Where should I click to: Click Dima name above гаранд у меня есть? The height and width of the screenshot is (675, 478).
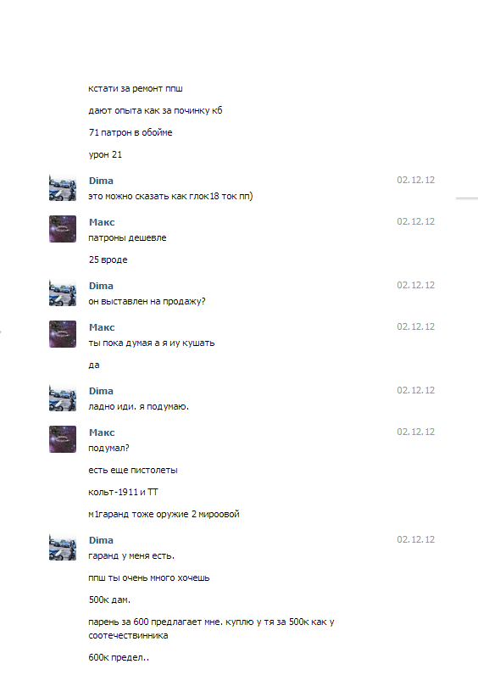101,540
